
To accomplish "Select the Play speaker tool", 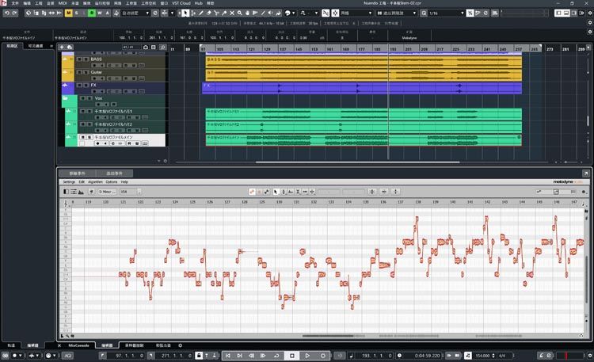I will tap(271, 13).
